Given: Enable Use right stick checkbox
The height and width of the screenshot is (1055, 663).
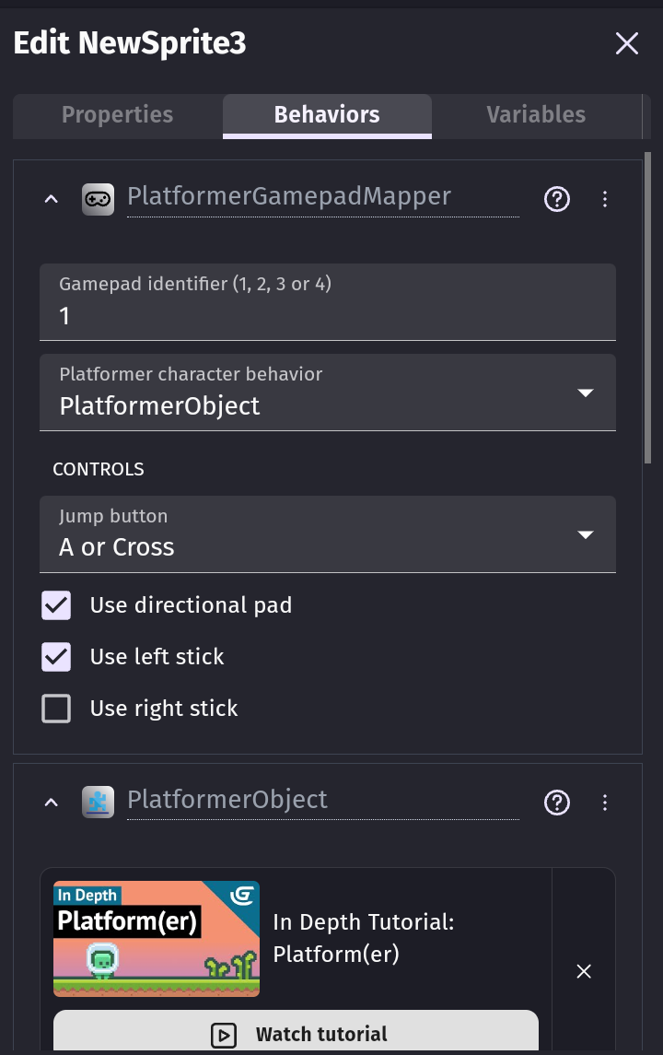Looking at the screenshot, I should (56, 709).
